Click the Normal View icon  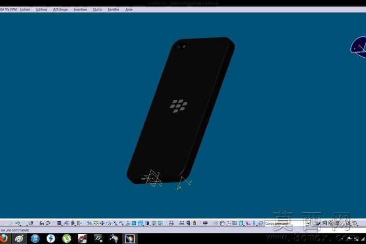click(127, 223)
